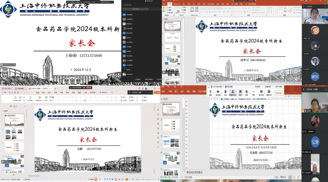
Task: Select slide 3 thumbnail in WPS panel
Action: pos(14,147)
